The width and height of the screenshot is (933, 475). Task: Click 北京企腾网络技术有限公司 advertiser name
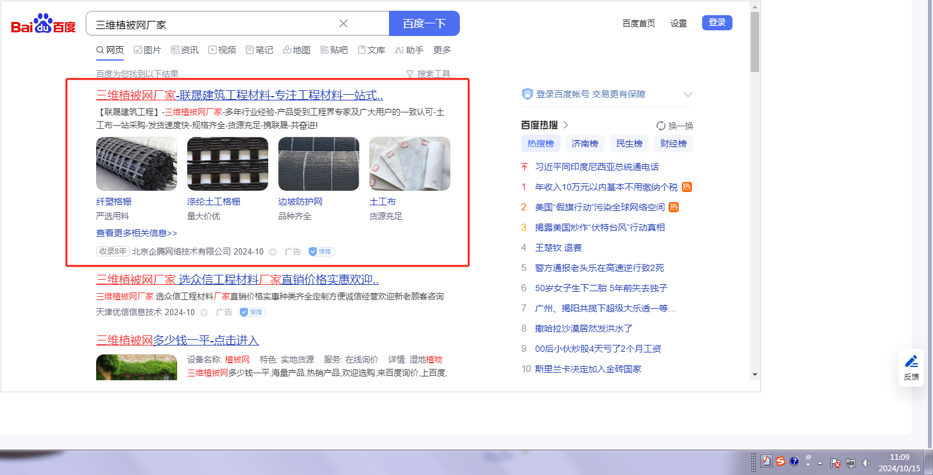(x=182, y=251)
